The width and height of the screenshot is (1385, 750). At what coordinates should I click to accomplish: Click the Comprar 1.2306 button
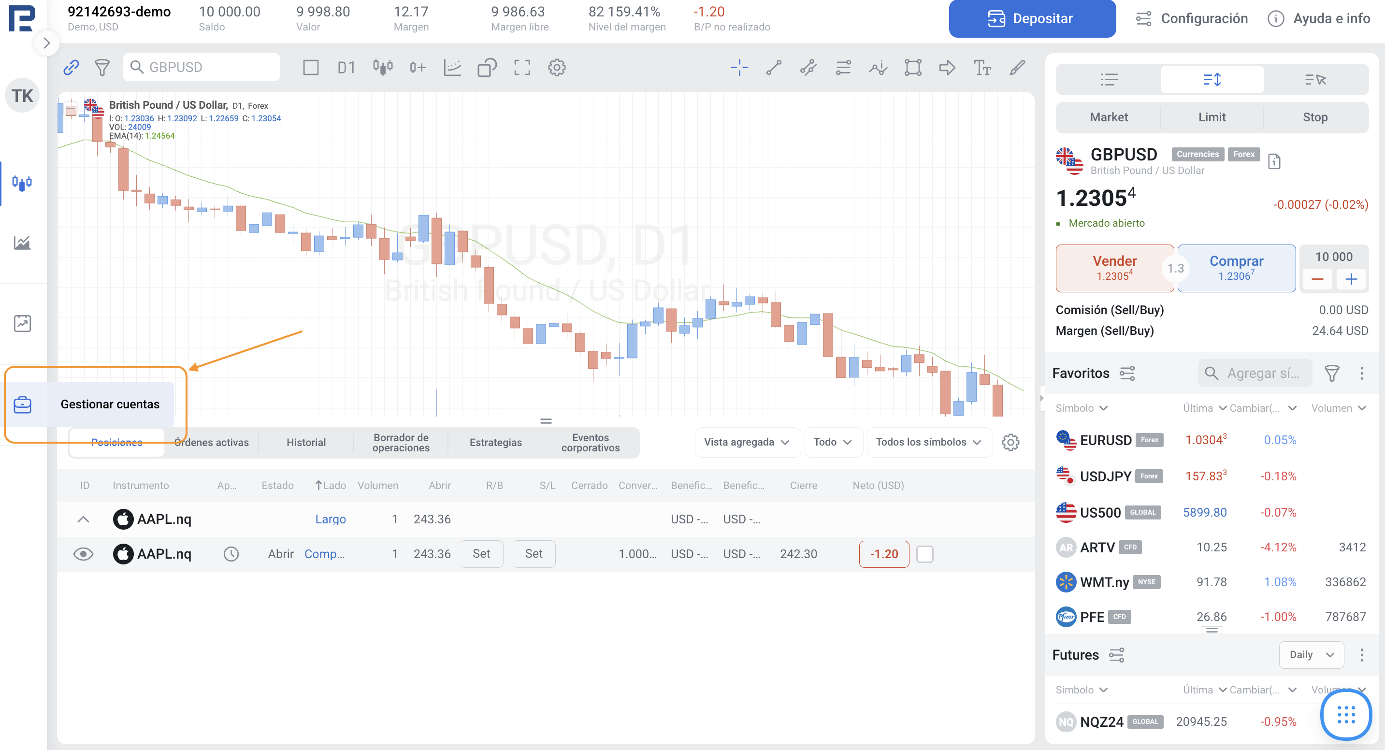pyautogui.click(x=1236, y=268)
